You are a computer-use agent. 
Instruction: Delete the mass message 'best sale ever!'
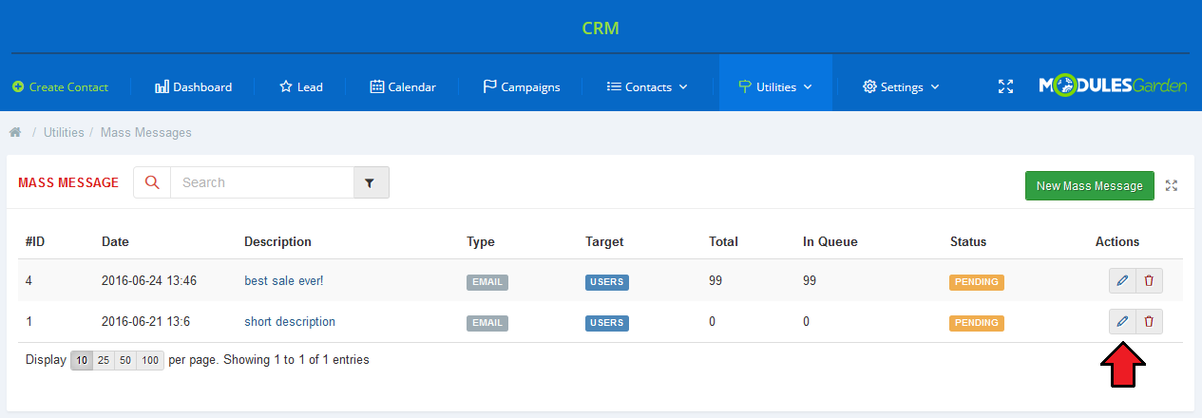[x=1149, y=280]
